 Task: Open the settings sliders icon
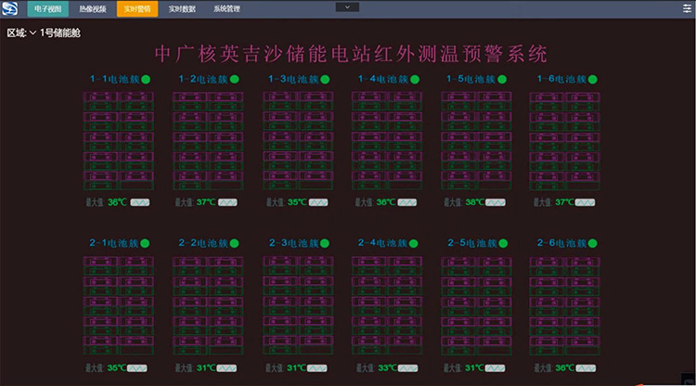(x=687, y=8)
